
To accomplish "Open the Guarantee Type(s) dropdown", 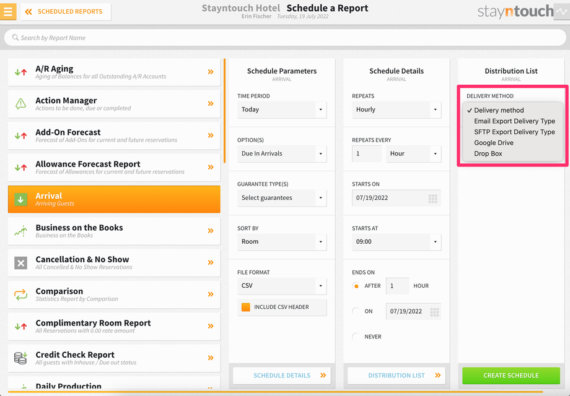I will (282, 198).
